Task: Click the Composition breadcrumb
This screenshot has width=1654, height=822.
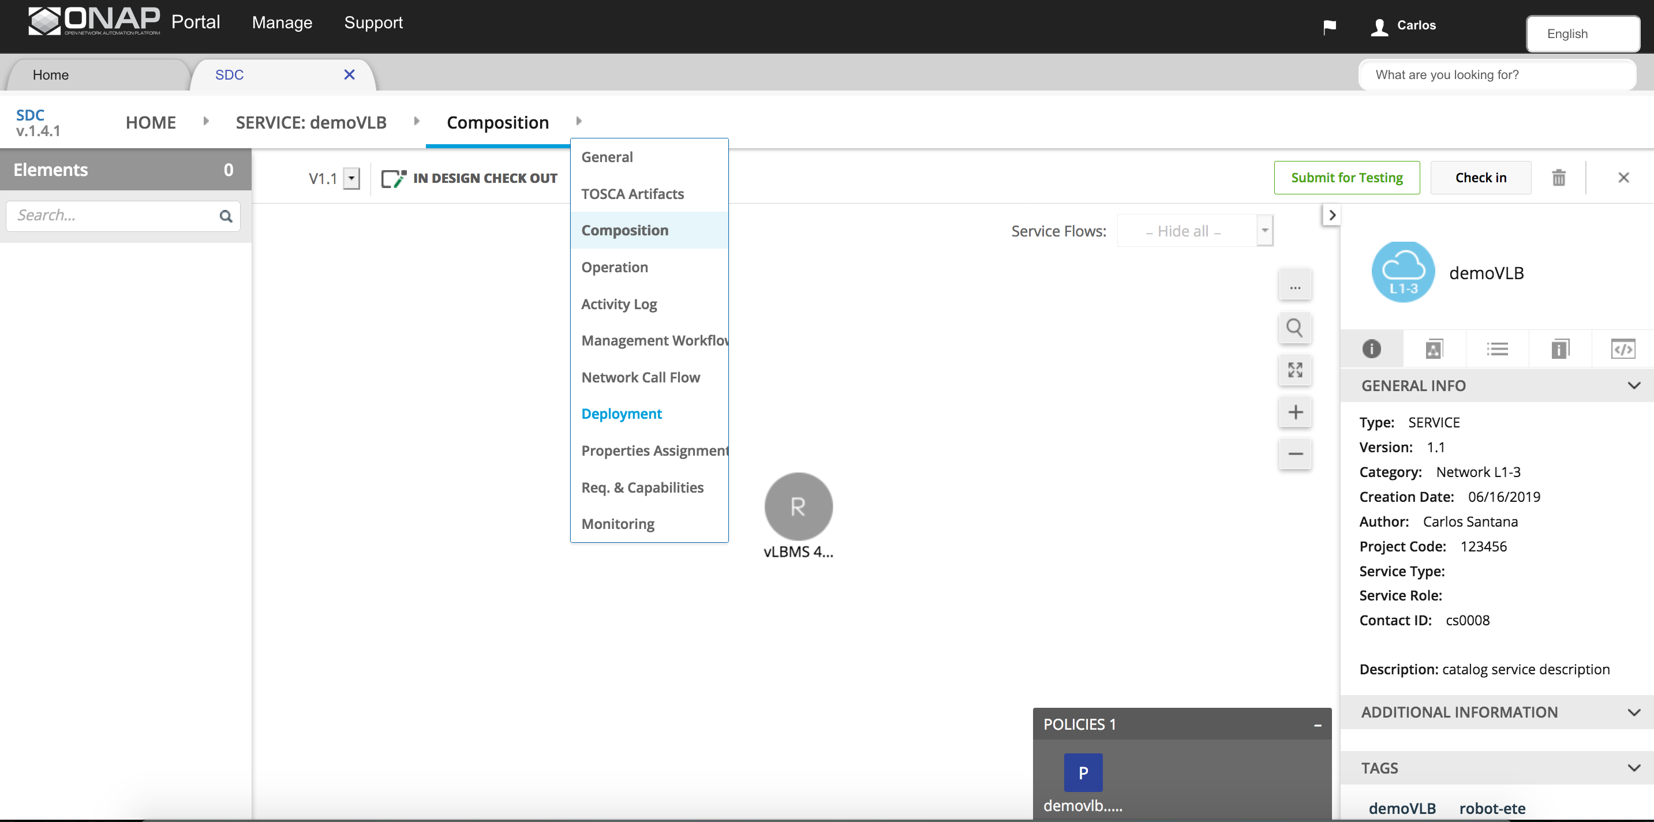Action: tap(497, 122)
